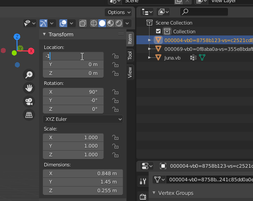Lock Location X

(x=115, y=56)
